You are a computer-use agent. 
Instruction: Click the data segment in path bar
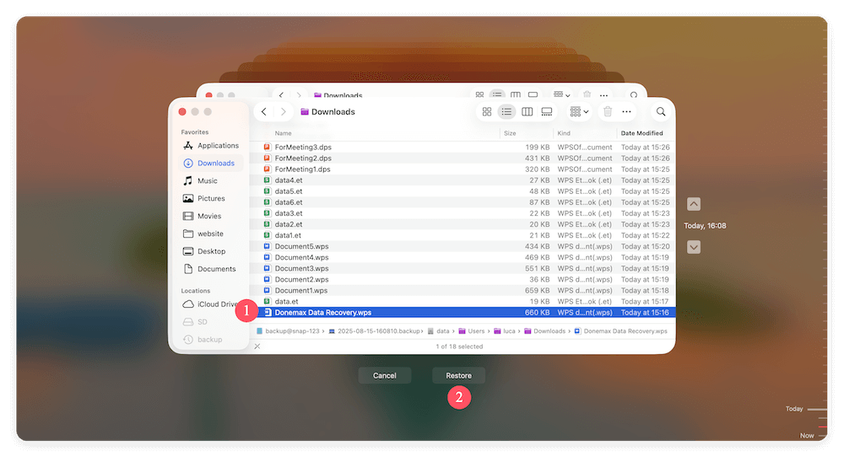point(439,331)
